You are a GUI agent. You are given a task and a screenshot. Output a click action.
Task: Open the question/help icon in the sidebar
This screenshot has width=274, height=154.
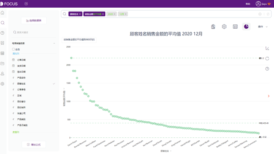[3, 33]
